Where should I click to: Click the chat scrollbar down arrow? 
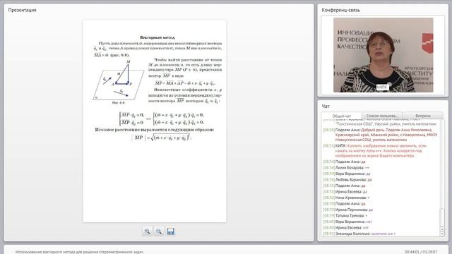point(442,234)
